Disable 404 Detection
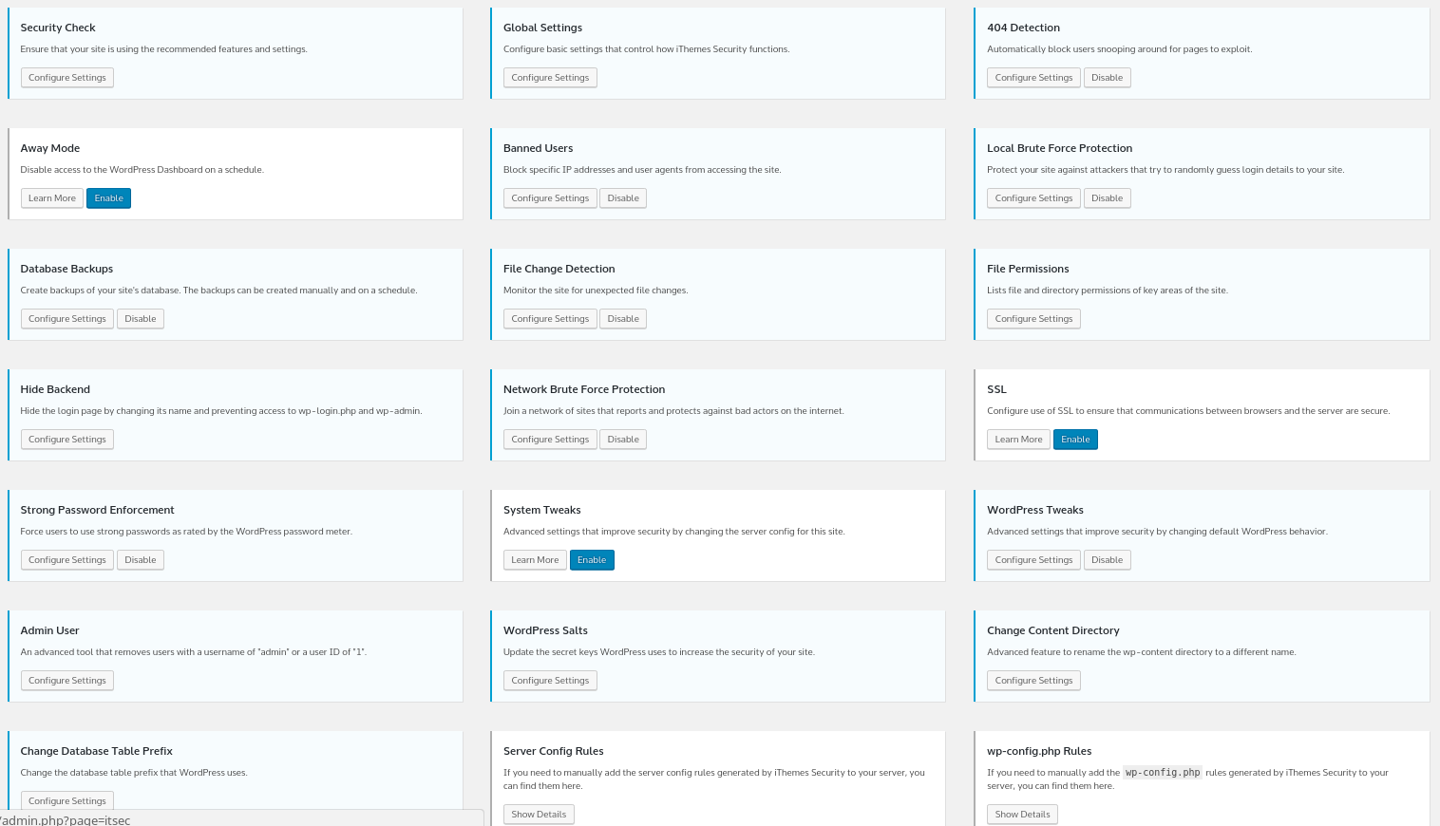The image size is (1440, 826). 1107,77
